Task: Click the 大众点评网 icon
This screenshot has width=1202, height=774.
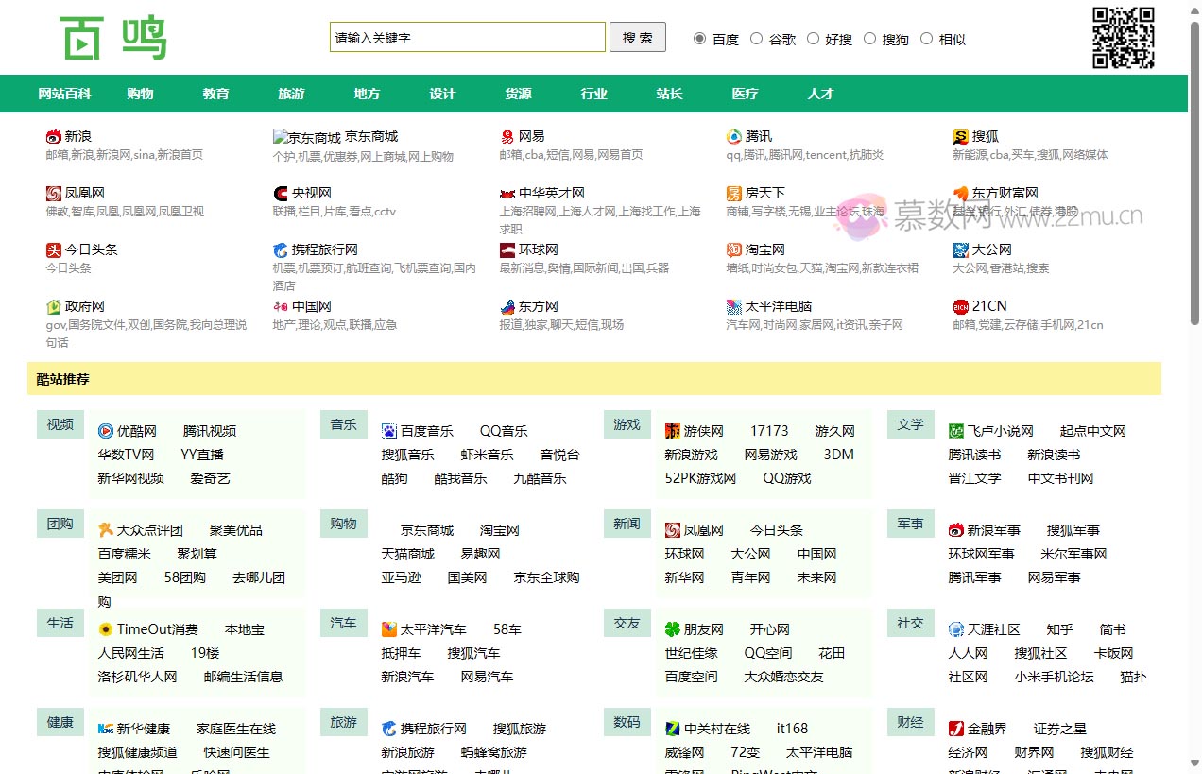Action: (107, 529)
